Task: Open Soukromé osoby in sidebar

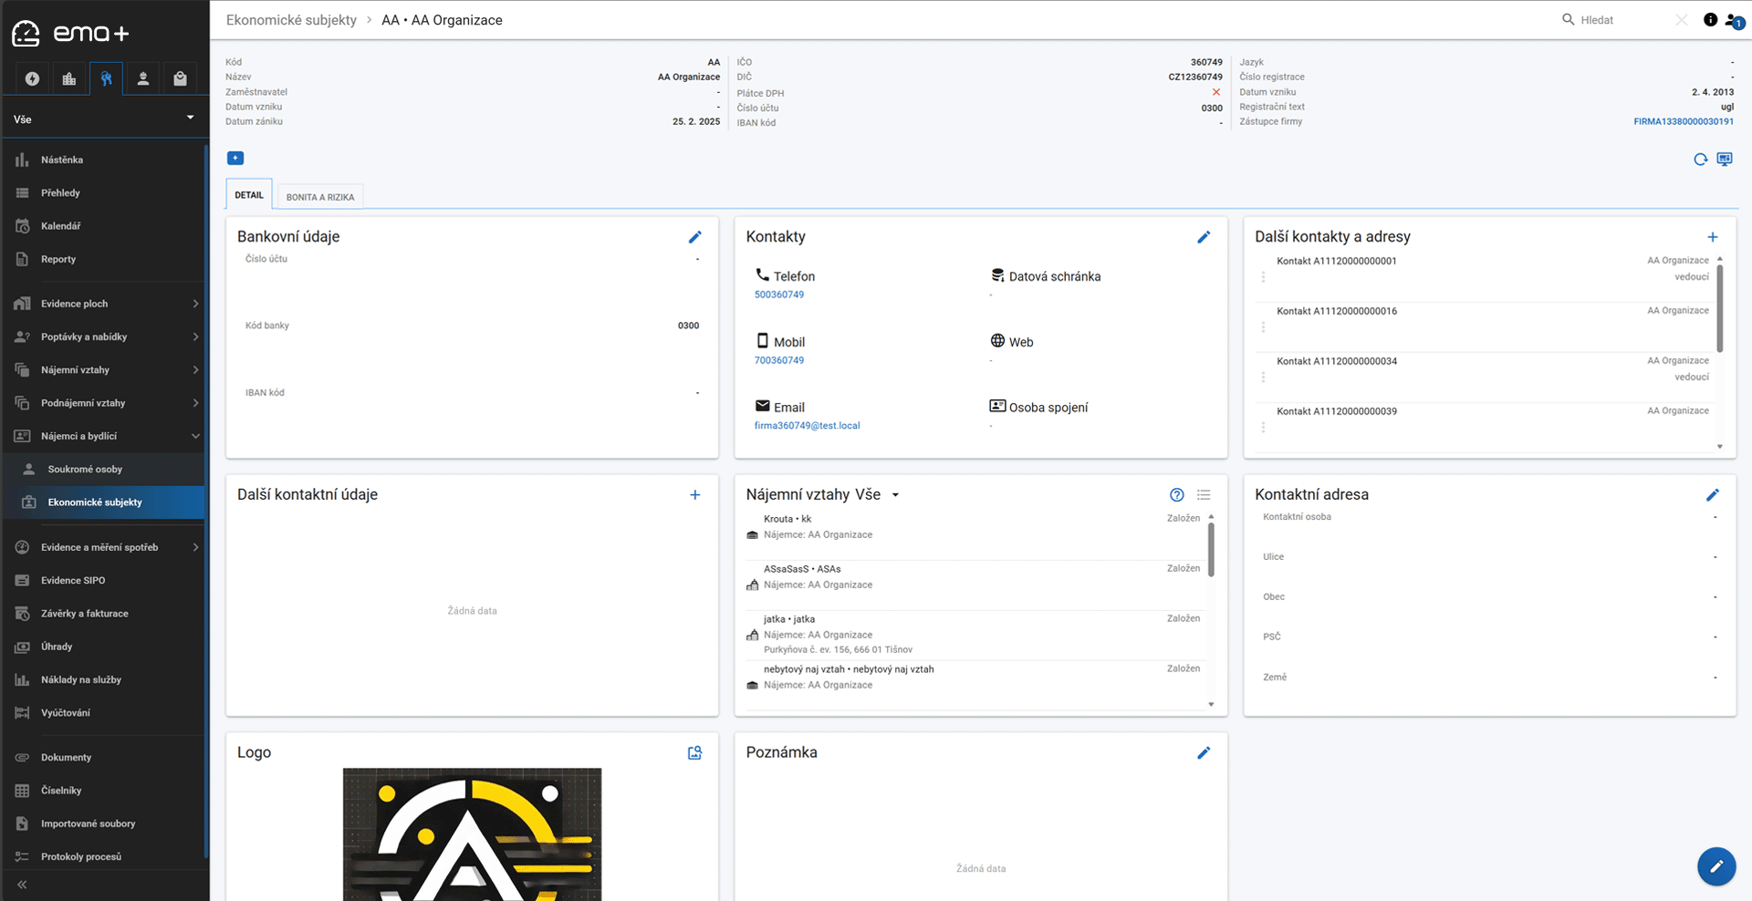Action: click(85, 469)
